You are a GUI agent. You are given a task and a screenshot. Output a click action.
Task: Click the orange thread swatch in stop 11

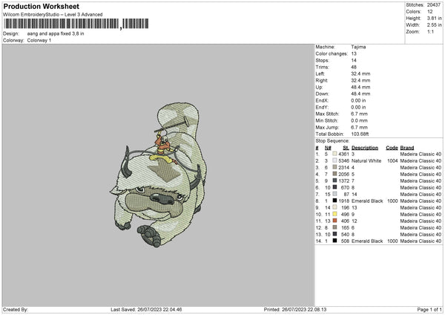click(335, 221)
